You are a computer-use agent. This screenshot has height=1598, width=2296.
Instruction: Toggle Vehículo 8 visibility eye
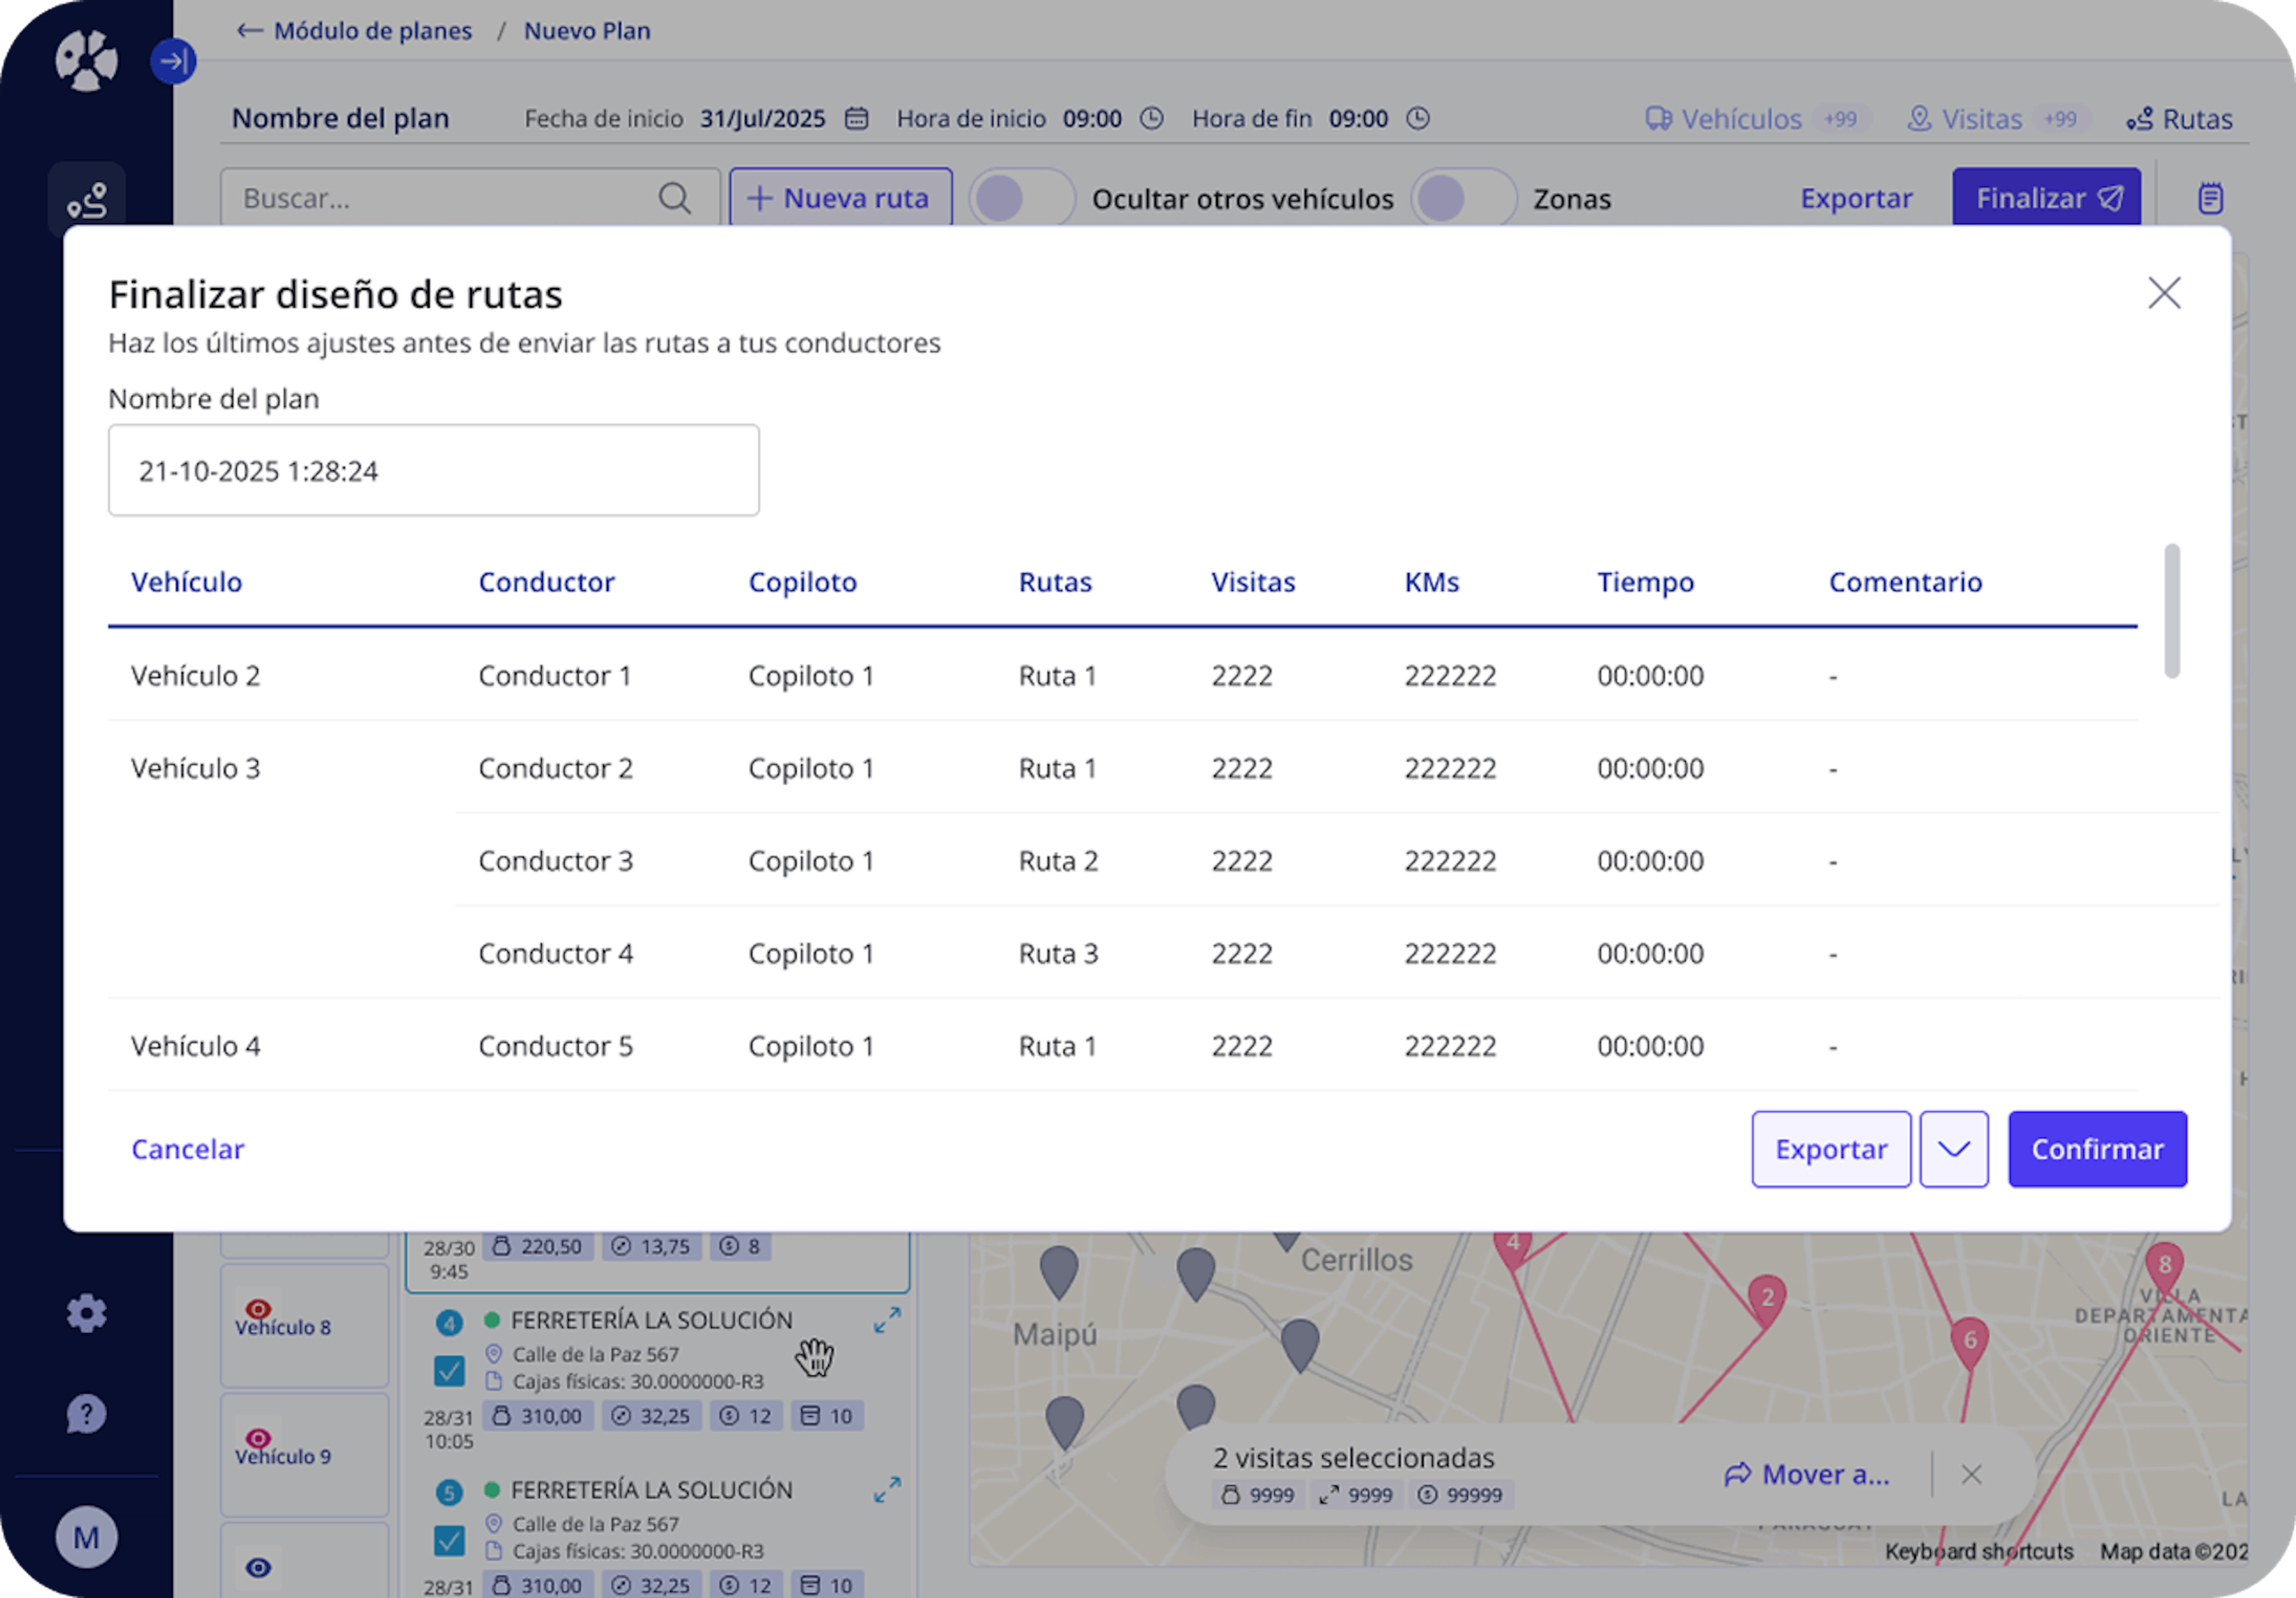(259, 1308)
